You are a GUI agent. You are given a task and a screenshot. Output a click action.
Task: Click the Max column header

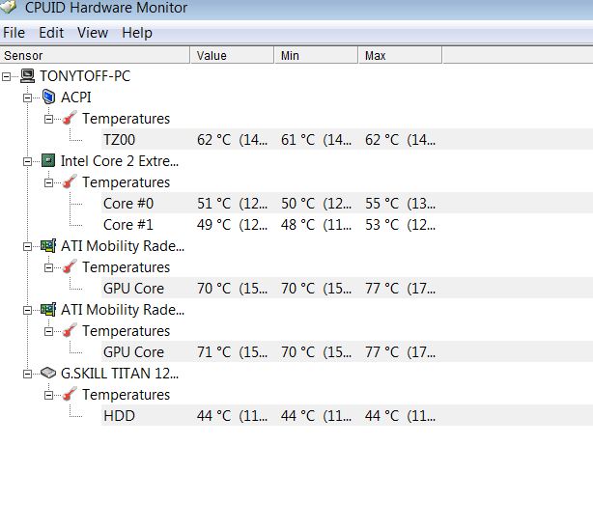401,56
